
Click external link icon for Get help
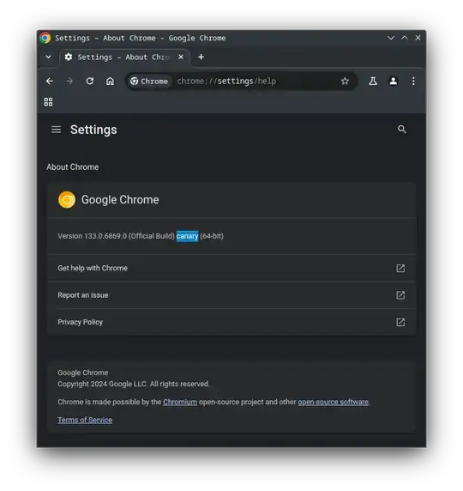tap(400, 268)
